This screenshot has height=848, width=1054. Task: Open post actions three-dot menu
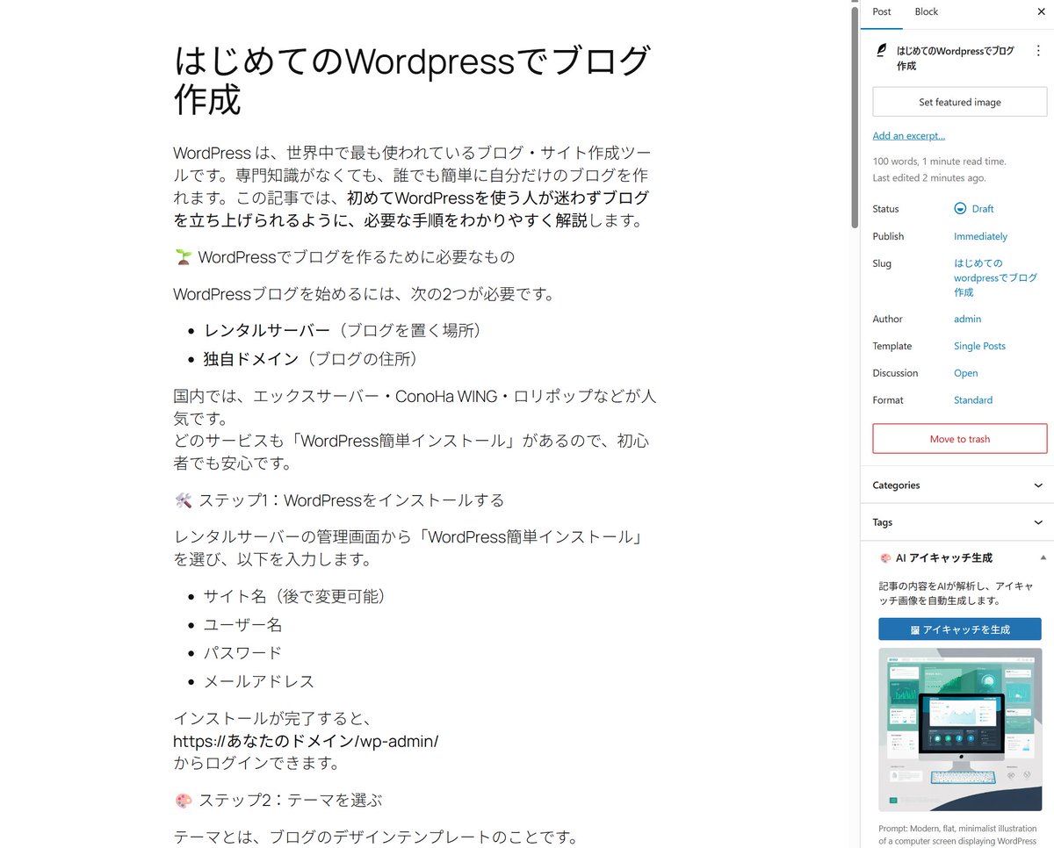tap(1038, 51)
